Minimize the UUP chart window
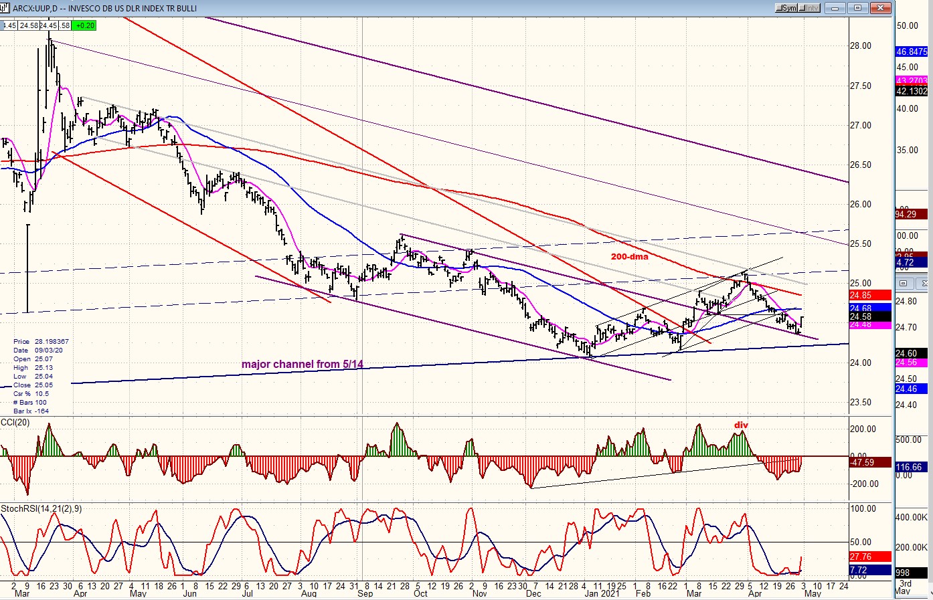The image size is (933, 600). point(835,8)
